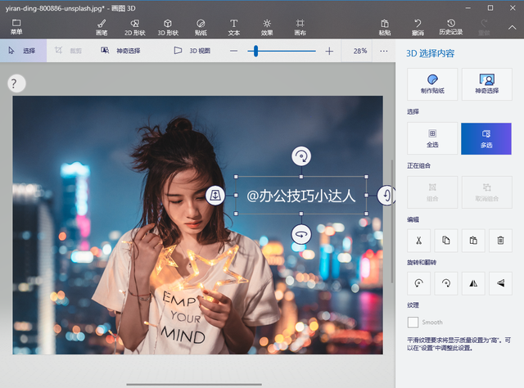Flip the selection vertically

pyautogui.click(x=499, y=282)
